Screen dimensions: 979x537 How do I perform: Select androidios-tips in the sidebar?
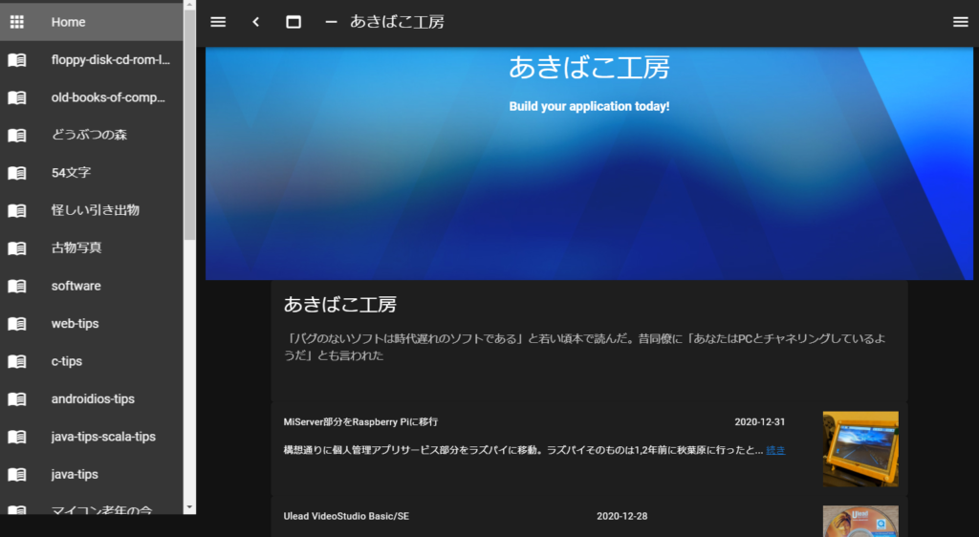coord(93,398)
